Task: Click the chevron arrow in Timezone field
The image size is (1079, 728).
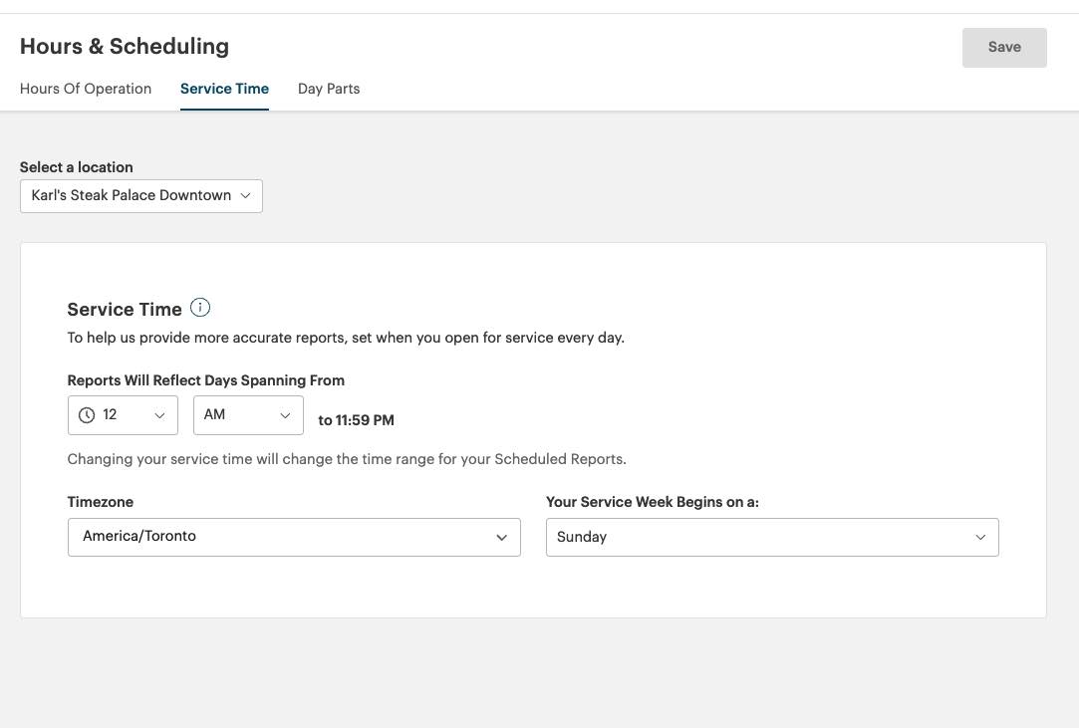Action: [x=501, y=538]
